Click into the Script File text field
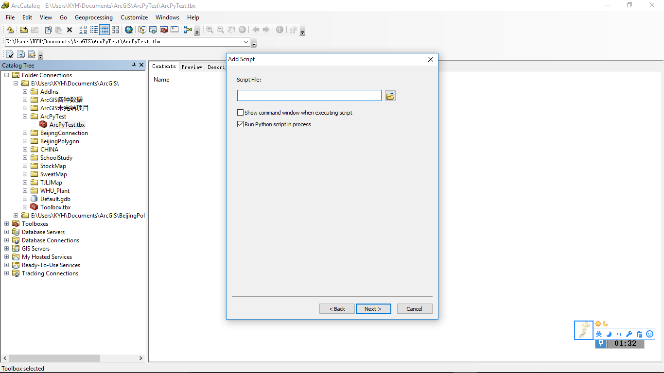This screenshot has width=664, height=373. coord(309,96)
